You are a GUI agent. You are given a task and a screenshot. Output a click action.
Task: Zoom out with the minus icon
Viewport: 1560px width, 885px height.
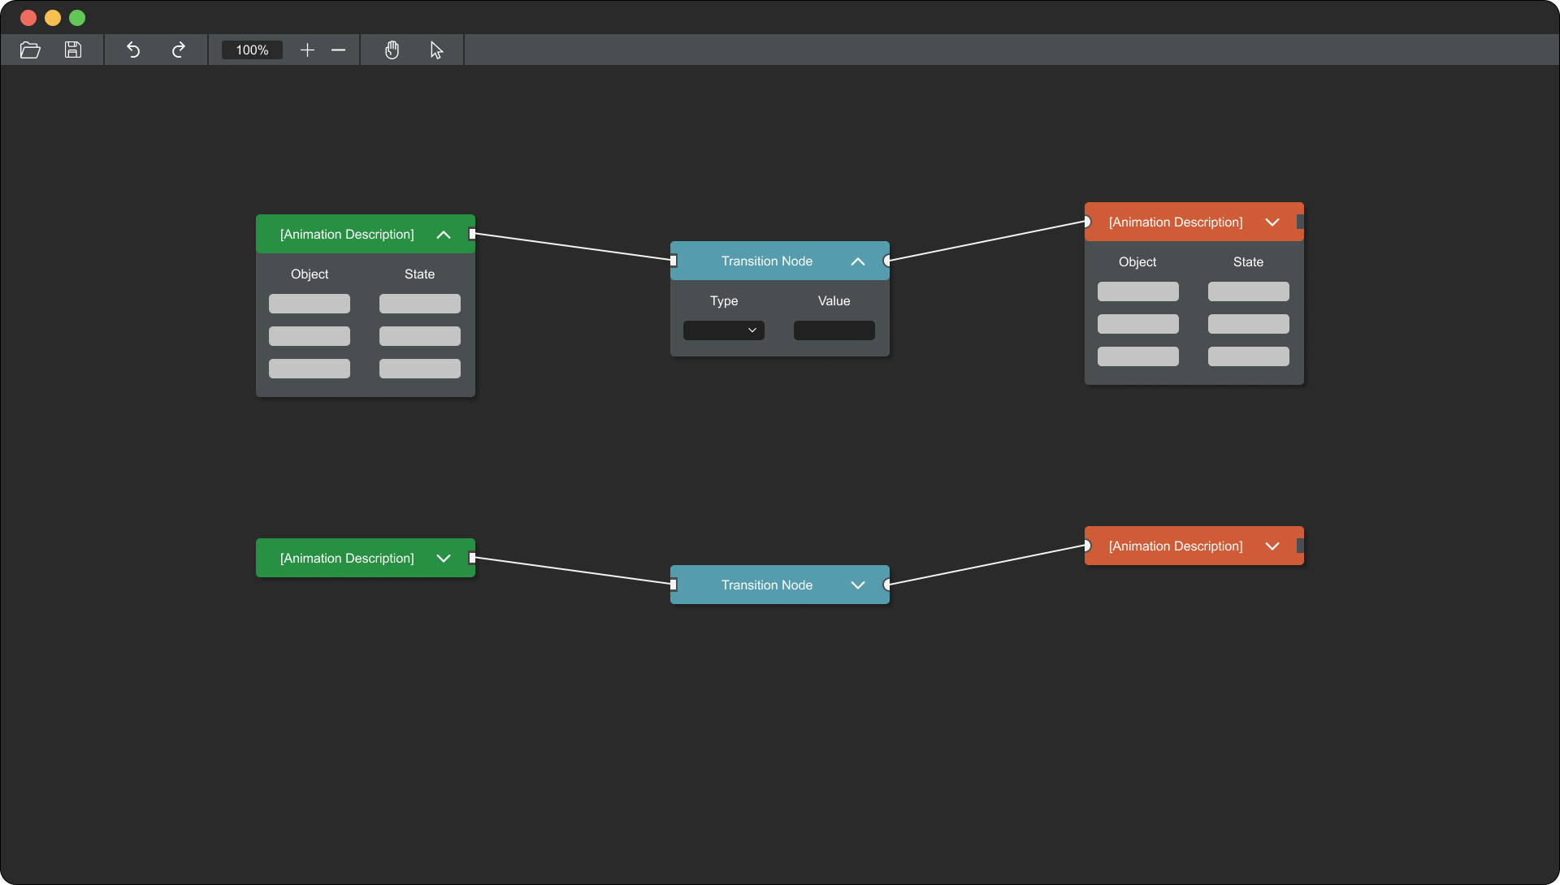(339, 50)
